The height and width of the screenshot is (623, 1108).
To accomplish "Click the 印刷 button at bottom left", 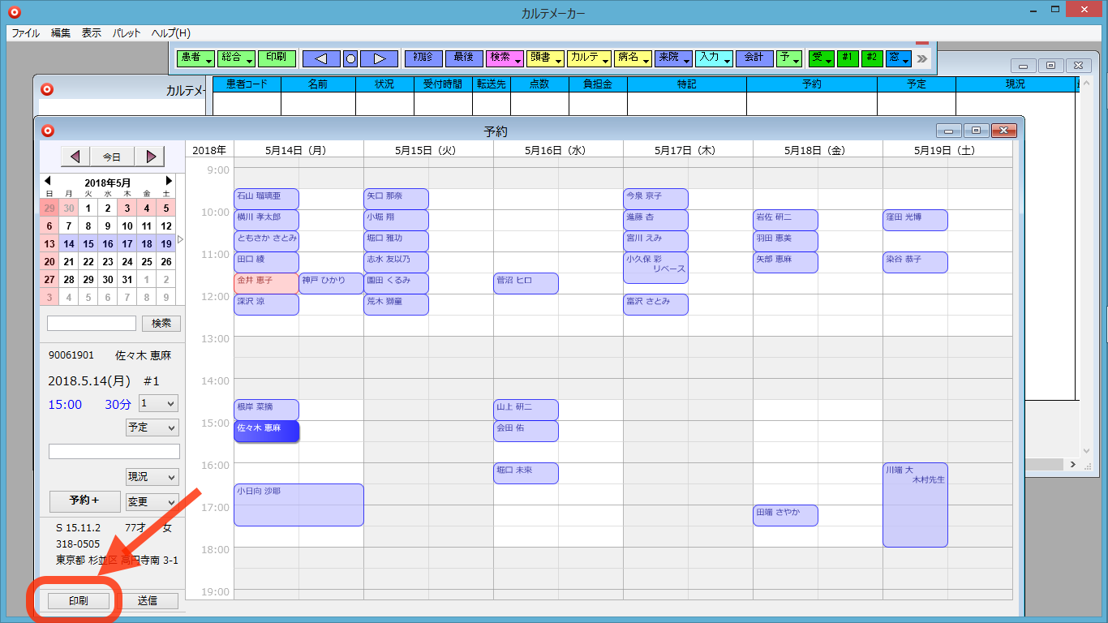I will (78, 601).
